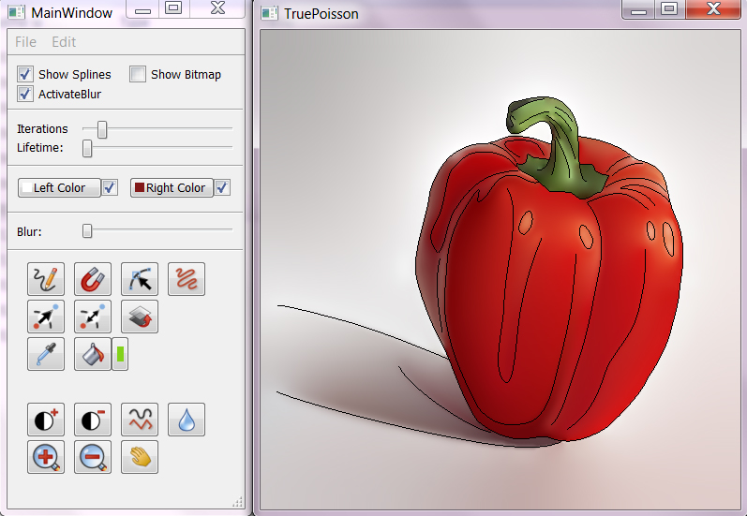Select the paint bucket fill tool
This screenshot has width=747, height=516.
(x=93, y=354)
